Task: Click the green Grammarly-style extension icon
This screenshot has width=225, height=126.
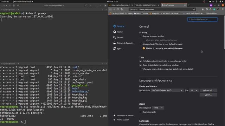Action: [x=214, y=9]
